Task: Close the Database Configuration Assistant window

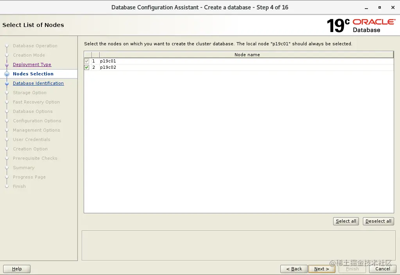Action: pyautogui.click(x=393, y=8)
